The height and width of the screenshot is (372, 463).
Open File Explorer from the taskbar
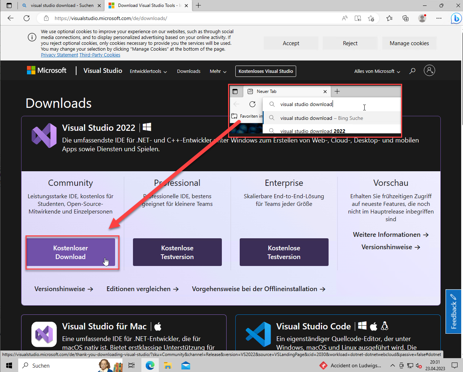(x=168, y=365)
